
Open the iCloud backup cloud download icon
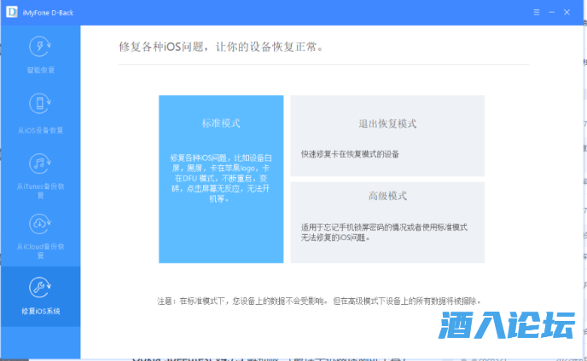coord(40,223)
